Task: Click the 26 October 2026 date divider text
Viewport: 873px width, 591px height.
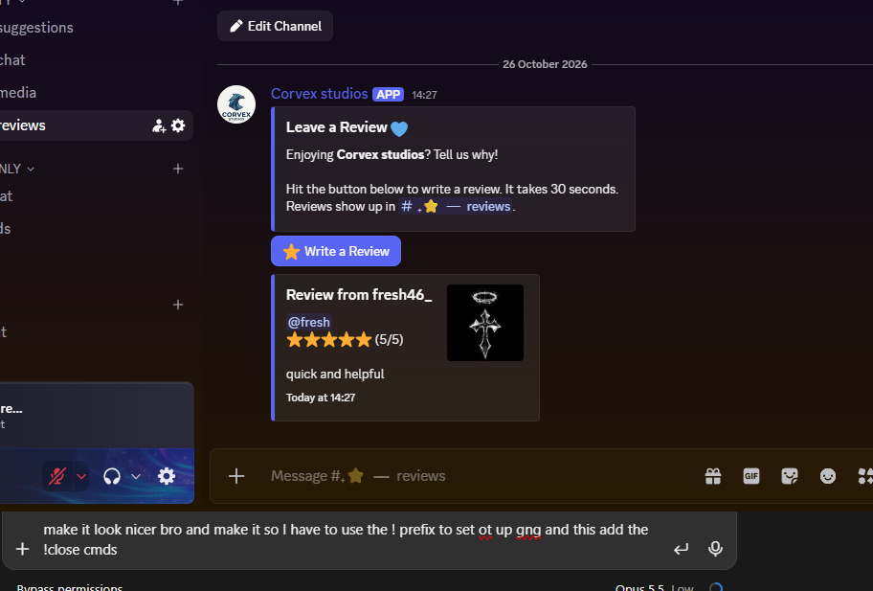Action: click(545, 64)
